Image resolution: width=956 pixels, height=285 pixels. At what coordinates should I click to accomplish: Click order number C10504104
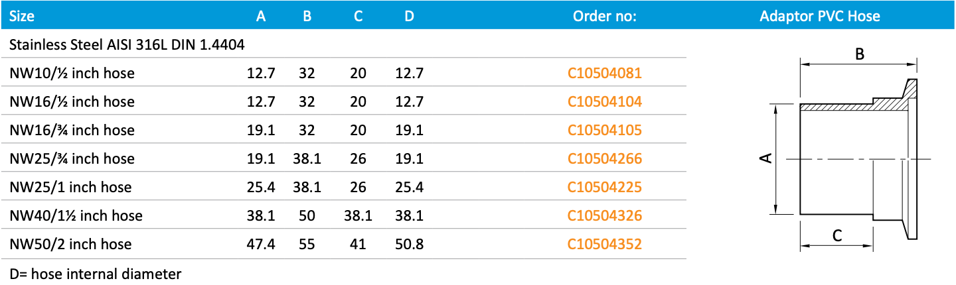pos(604,101)
